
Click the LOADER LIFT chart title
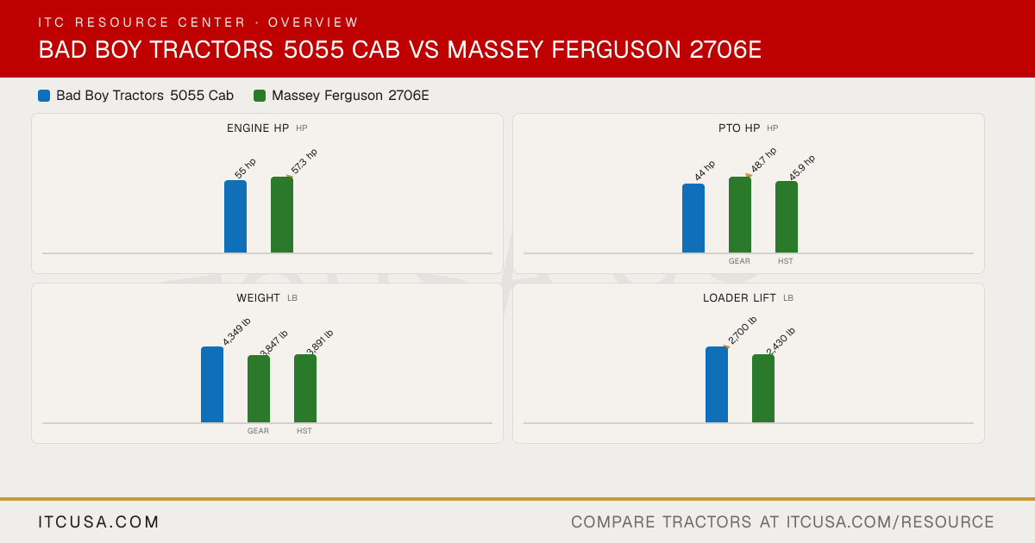pyautogui.click(x=740, y=298)
